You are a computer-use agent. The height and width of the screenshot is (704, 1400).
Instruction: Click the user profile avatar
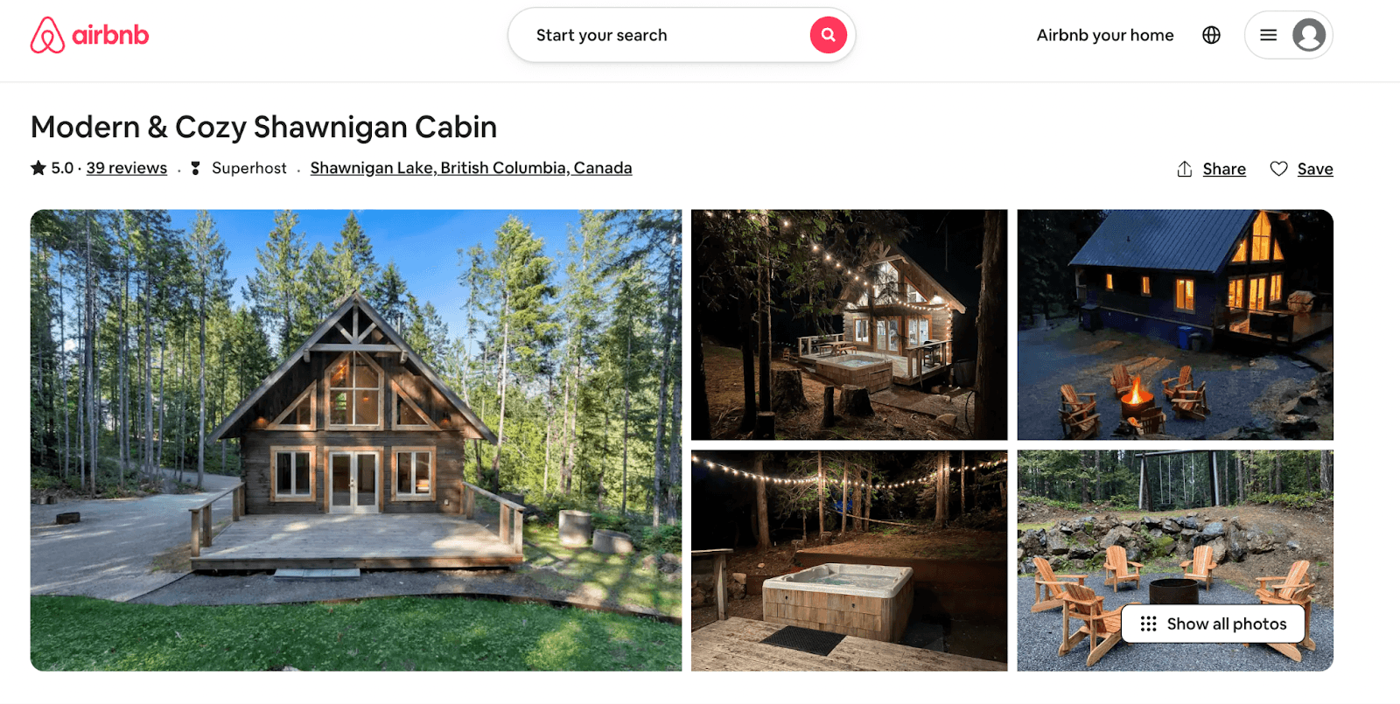(x=1309, y=35)
